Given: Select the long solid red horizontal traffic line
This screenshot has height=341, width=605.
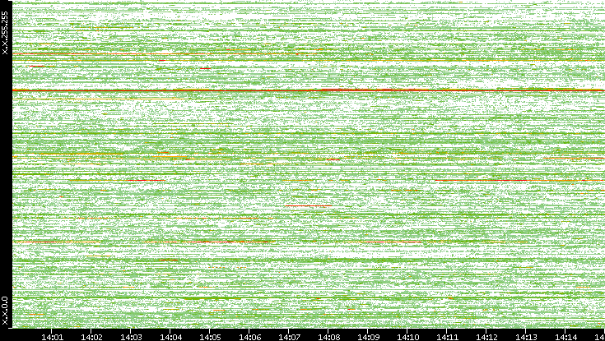Looking at the screenshot, I should [309, 90].
